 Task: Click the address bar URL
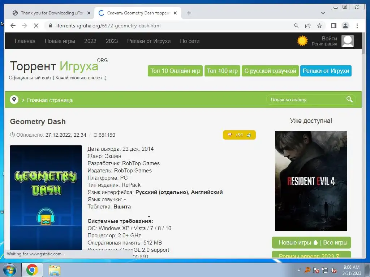tap(108, 26)
